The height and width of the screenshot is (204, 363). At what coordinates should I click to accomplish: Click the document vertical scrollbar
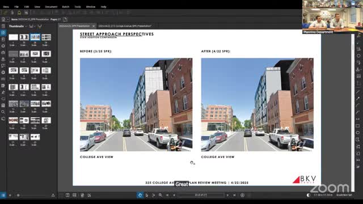coord(353,112)
